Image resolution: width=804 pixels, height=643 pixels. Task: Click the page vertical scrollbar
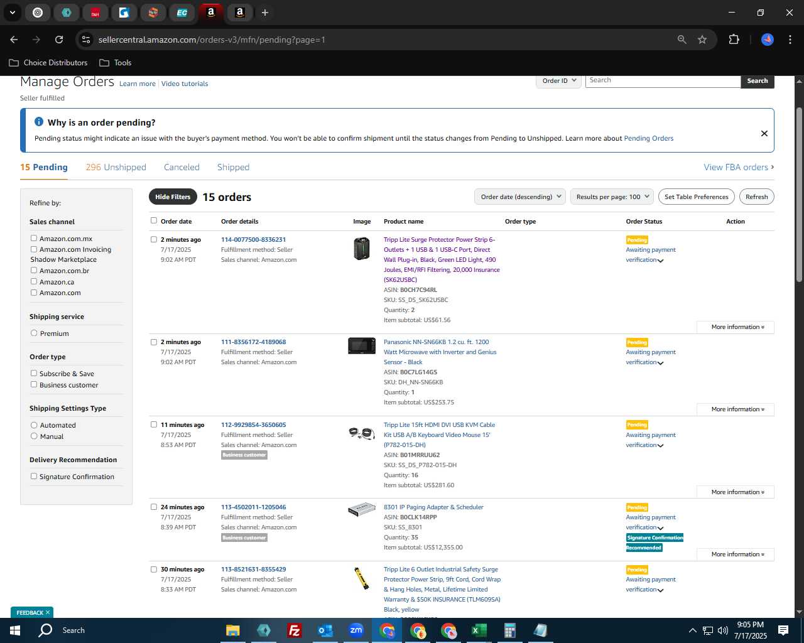799,195
